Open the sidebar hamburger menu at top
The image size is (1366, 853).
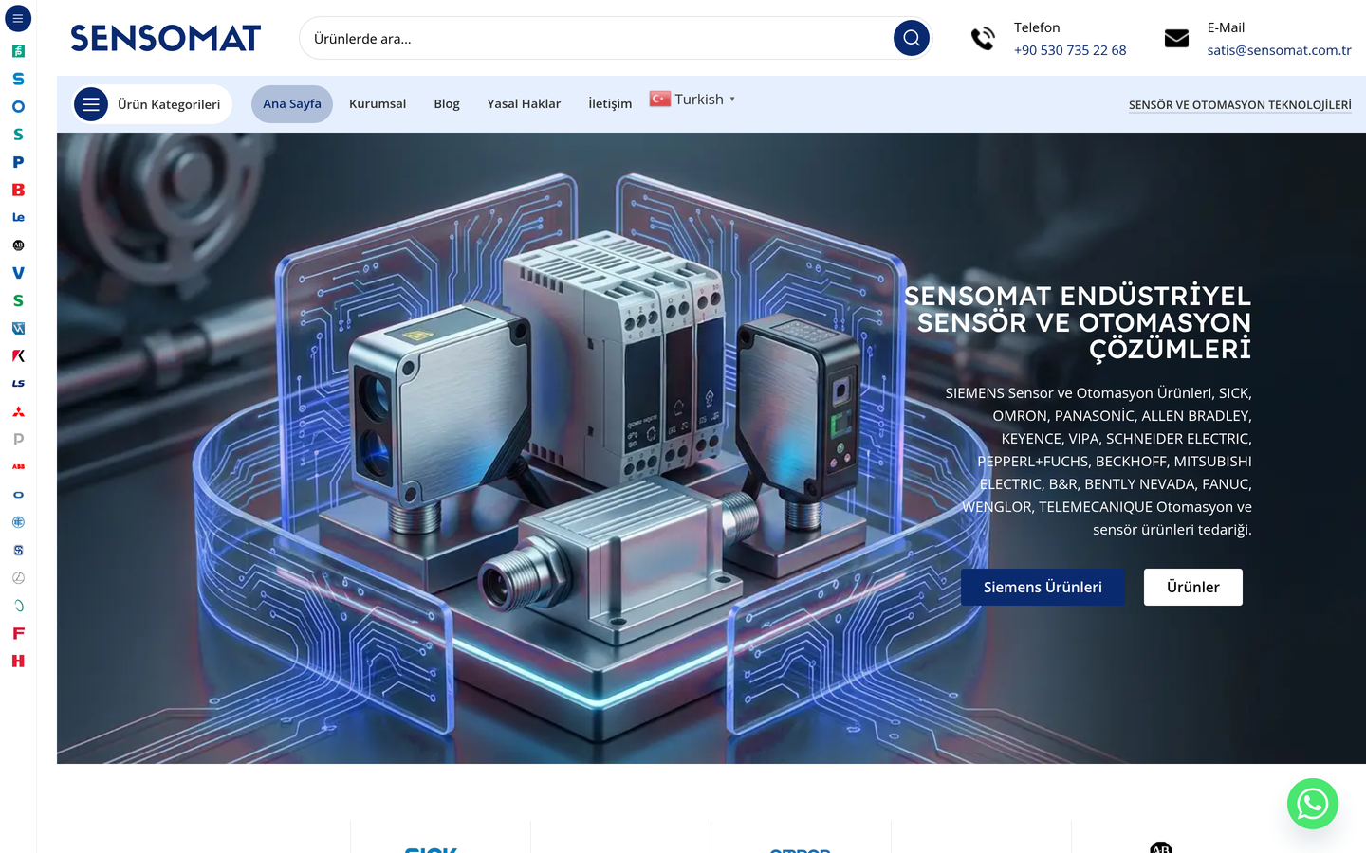tap(18, 18)
